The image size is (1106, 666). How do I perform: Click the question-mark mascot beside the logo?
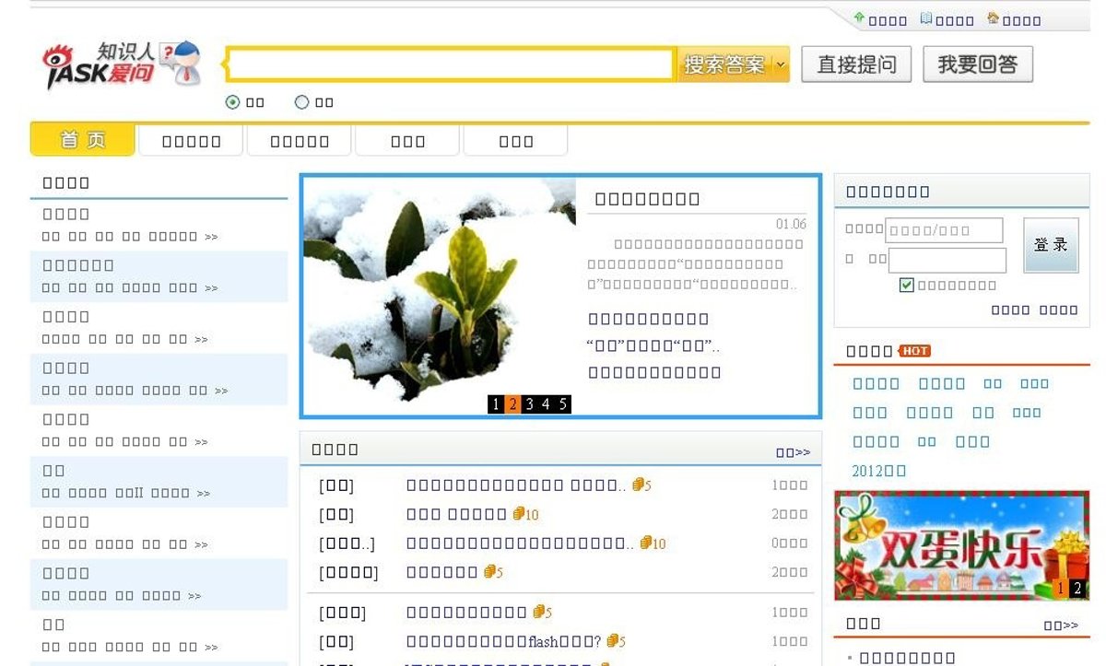click(x=181, y=63)
